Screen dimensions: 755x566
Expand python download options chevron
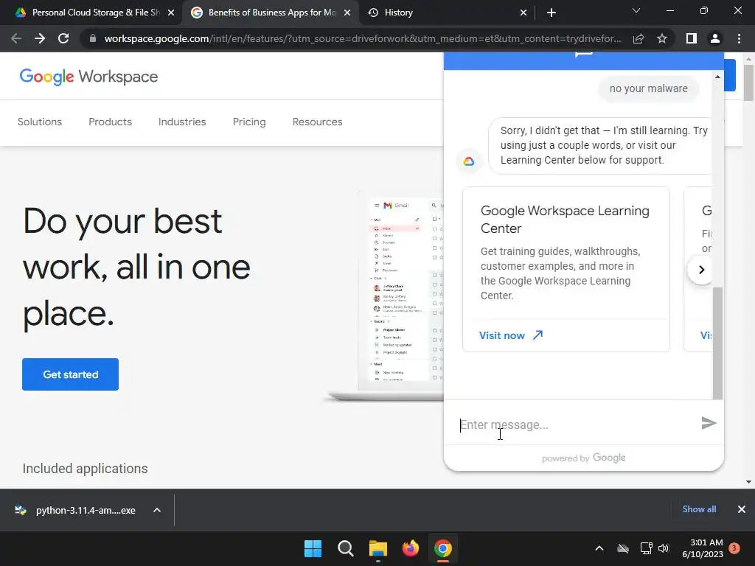point(157,510)
